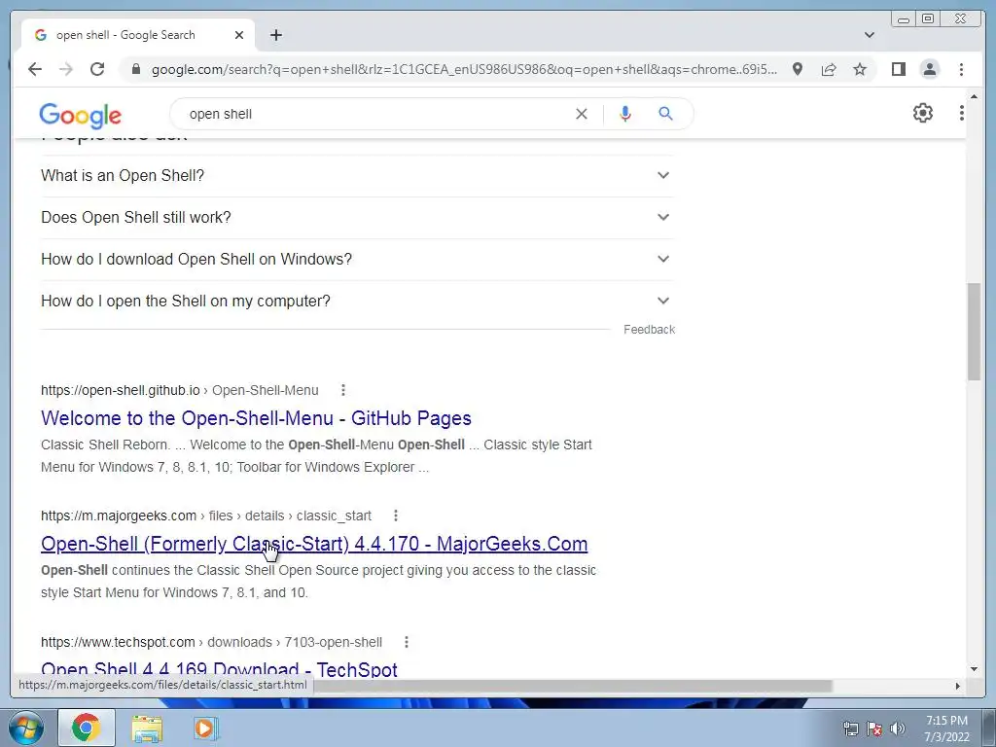Click vertical scrollbar down arrow
Screen dimensions: 996x747
(x=975, y=669)
